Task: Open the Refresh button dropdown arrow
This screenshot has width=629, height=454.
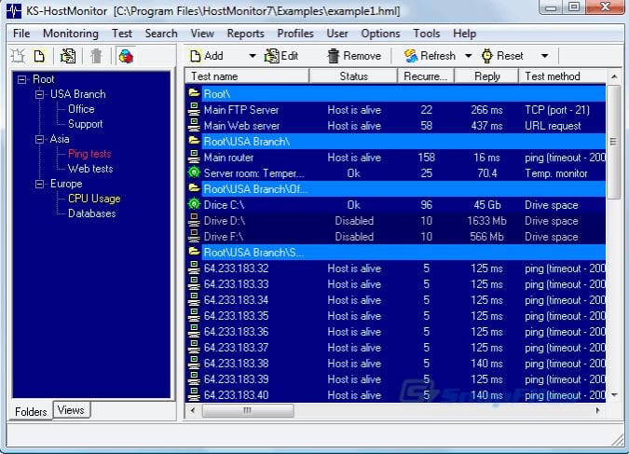Action: click(x=468, y=56)
